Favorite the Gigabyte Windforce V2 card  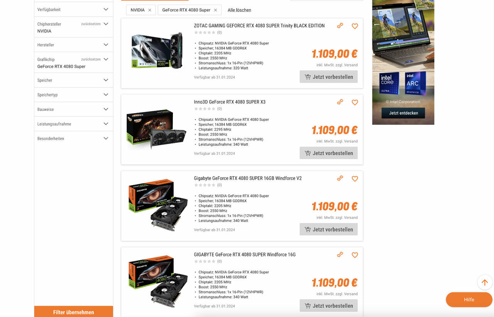point(355,179)
